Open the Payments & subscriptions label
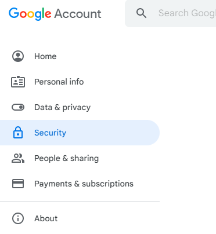This screenshot has width=216, height=234. point(84,184)
